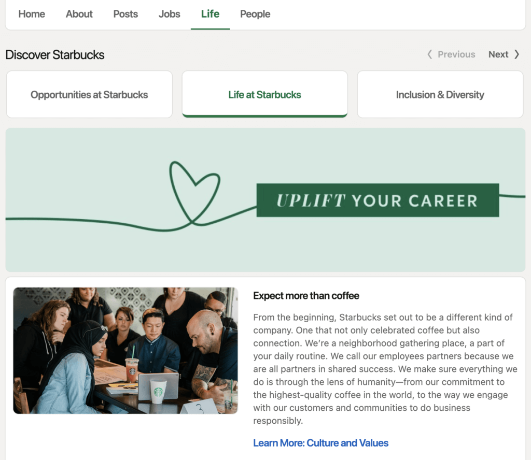Open the Opportunities at Starbucks card
The height and width of the screenshot is (460, 531).
89,94
